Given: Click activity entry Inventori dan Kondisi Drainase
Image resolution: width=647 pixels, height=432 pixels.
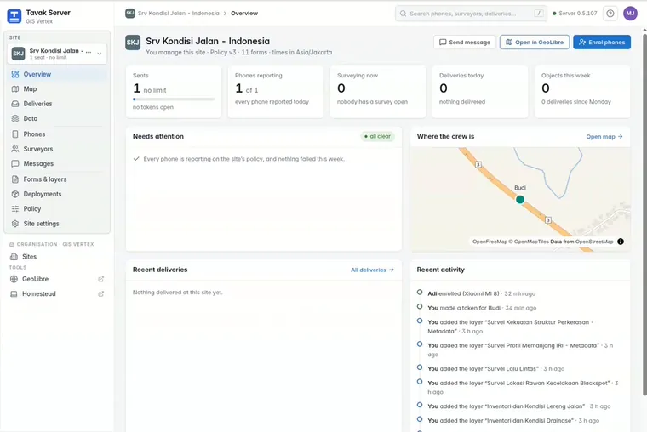Looking at the screenshot, I should tap(513, 420).
